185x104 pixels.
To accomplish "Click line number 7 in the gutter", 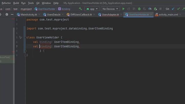I will [x=17, y=47].
